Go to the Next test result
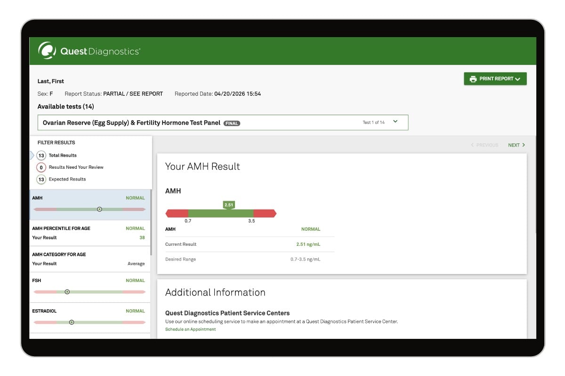This screenshot has width=565, height=376. click(x=516, y=145)
